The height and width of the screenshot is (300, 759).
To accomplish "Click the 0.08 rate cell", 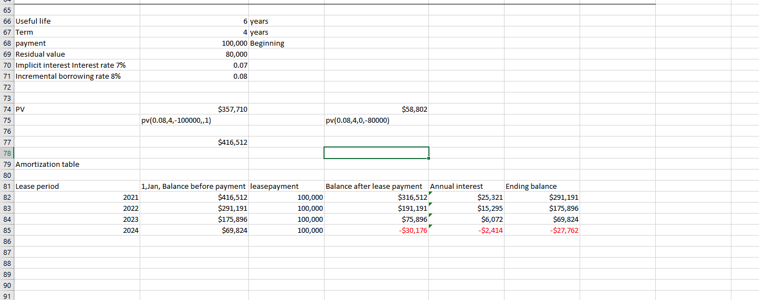I will [194, 76].
